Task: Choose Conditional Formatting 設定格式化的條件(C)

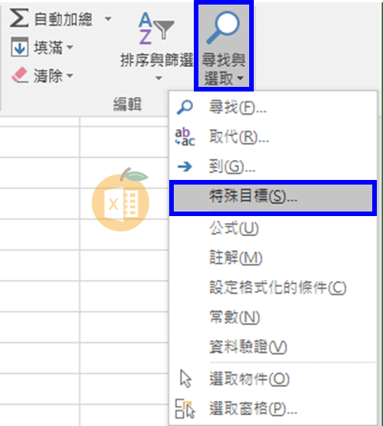Action: pos(278,288)
